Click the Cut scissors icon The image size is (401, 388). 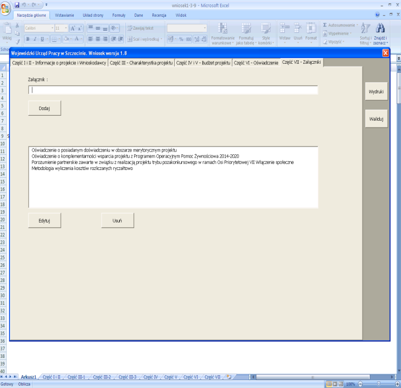(x=17, y=25)
